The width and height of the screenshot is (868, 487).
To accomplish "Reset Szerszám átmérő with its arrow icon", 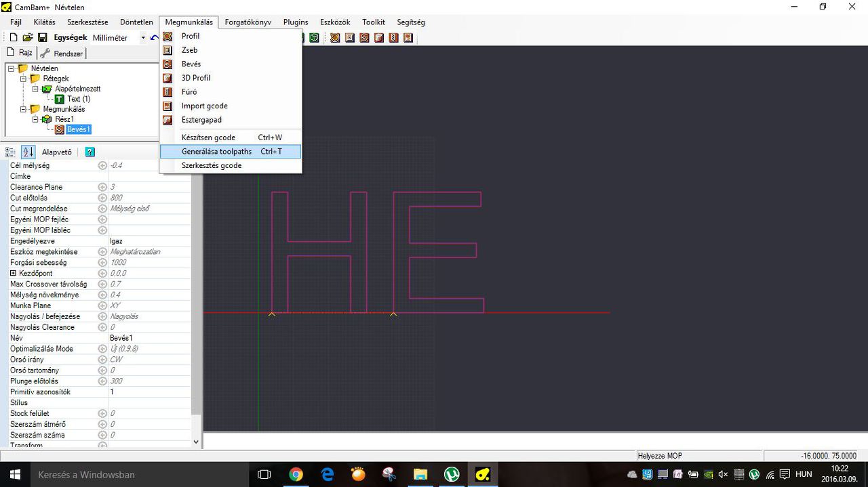I will [x=102, y=424].
